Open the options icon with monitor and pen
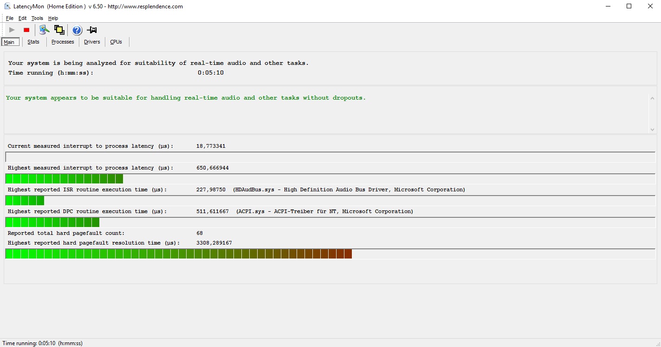Screen dimensions: 661x347 point(44,30)
